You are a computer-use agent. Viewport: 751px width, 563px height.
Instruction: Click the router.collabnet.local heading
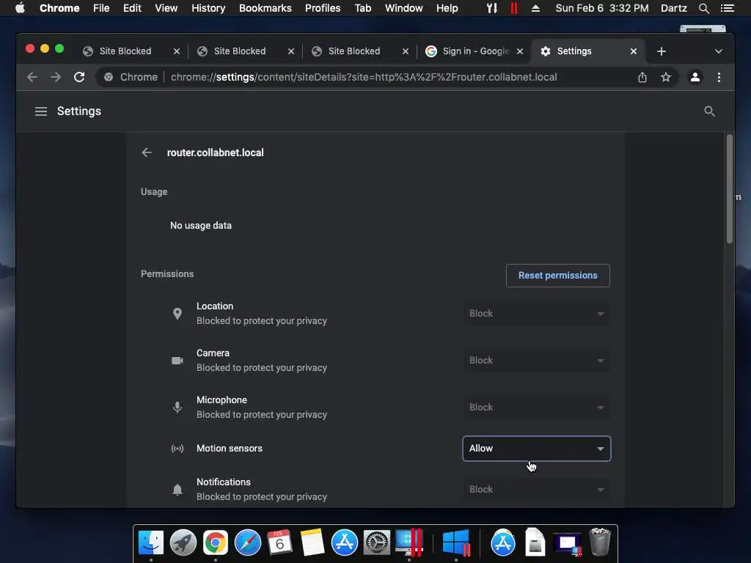215,152
